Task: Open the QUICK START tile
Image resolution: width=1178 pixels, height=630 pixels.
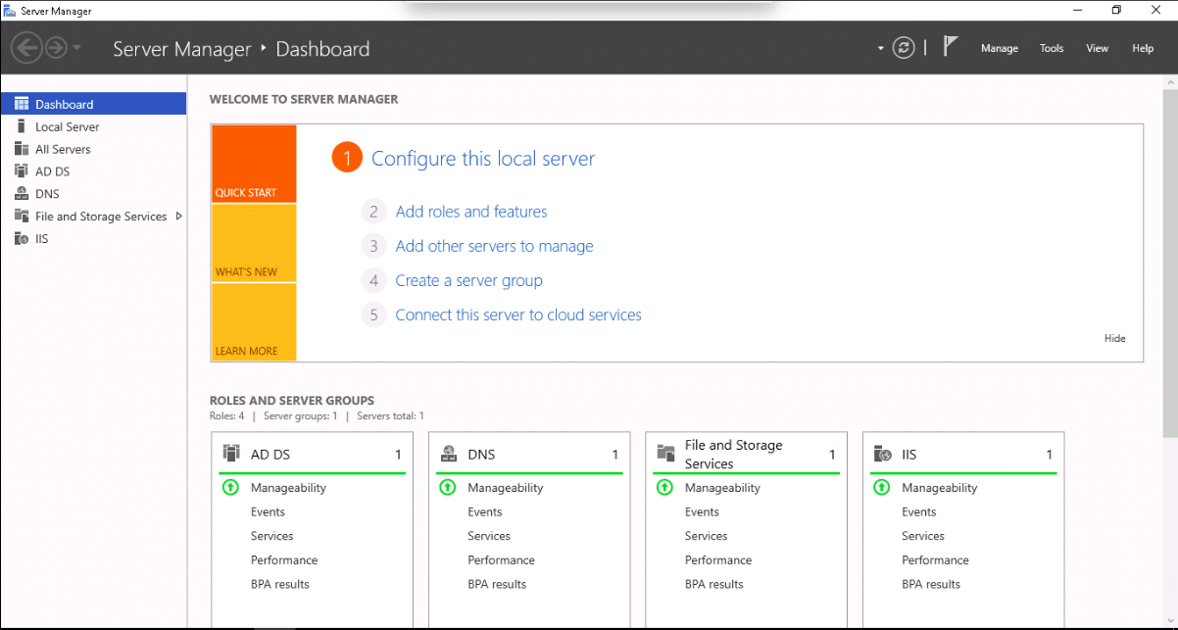Action: 254,164
